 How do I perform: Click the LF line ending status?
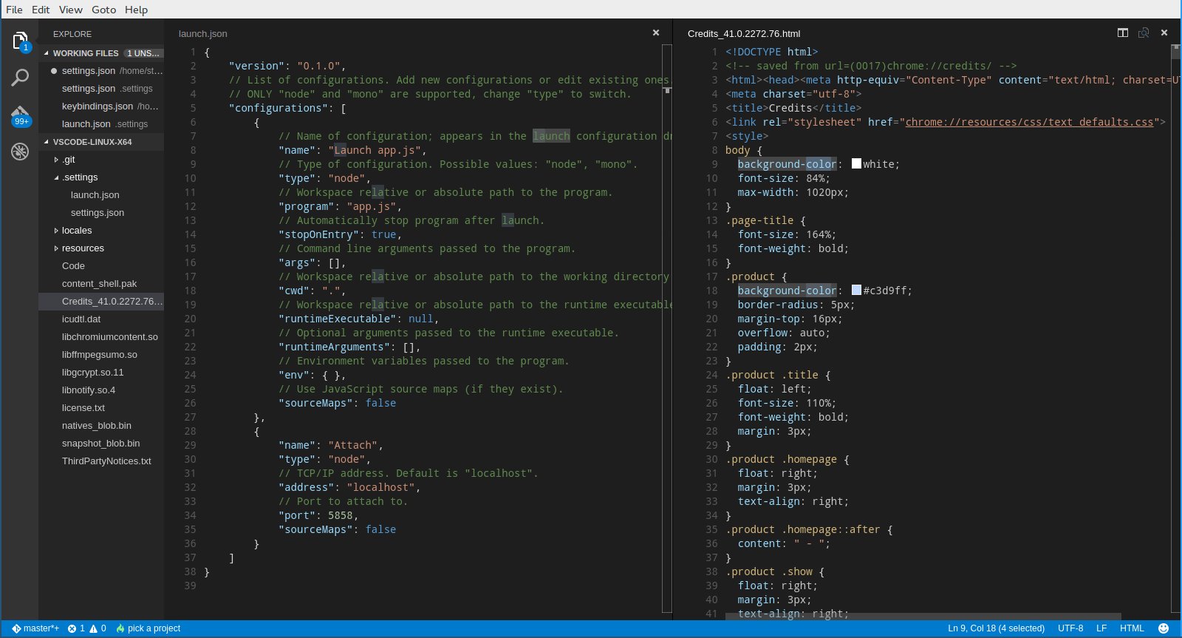click(1101, 628)
